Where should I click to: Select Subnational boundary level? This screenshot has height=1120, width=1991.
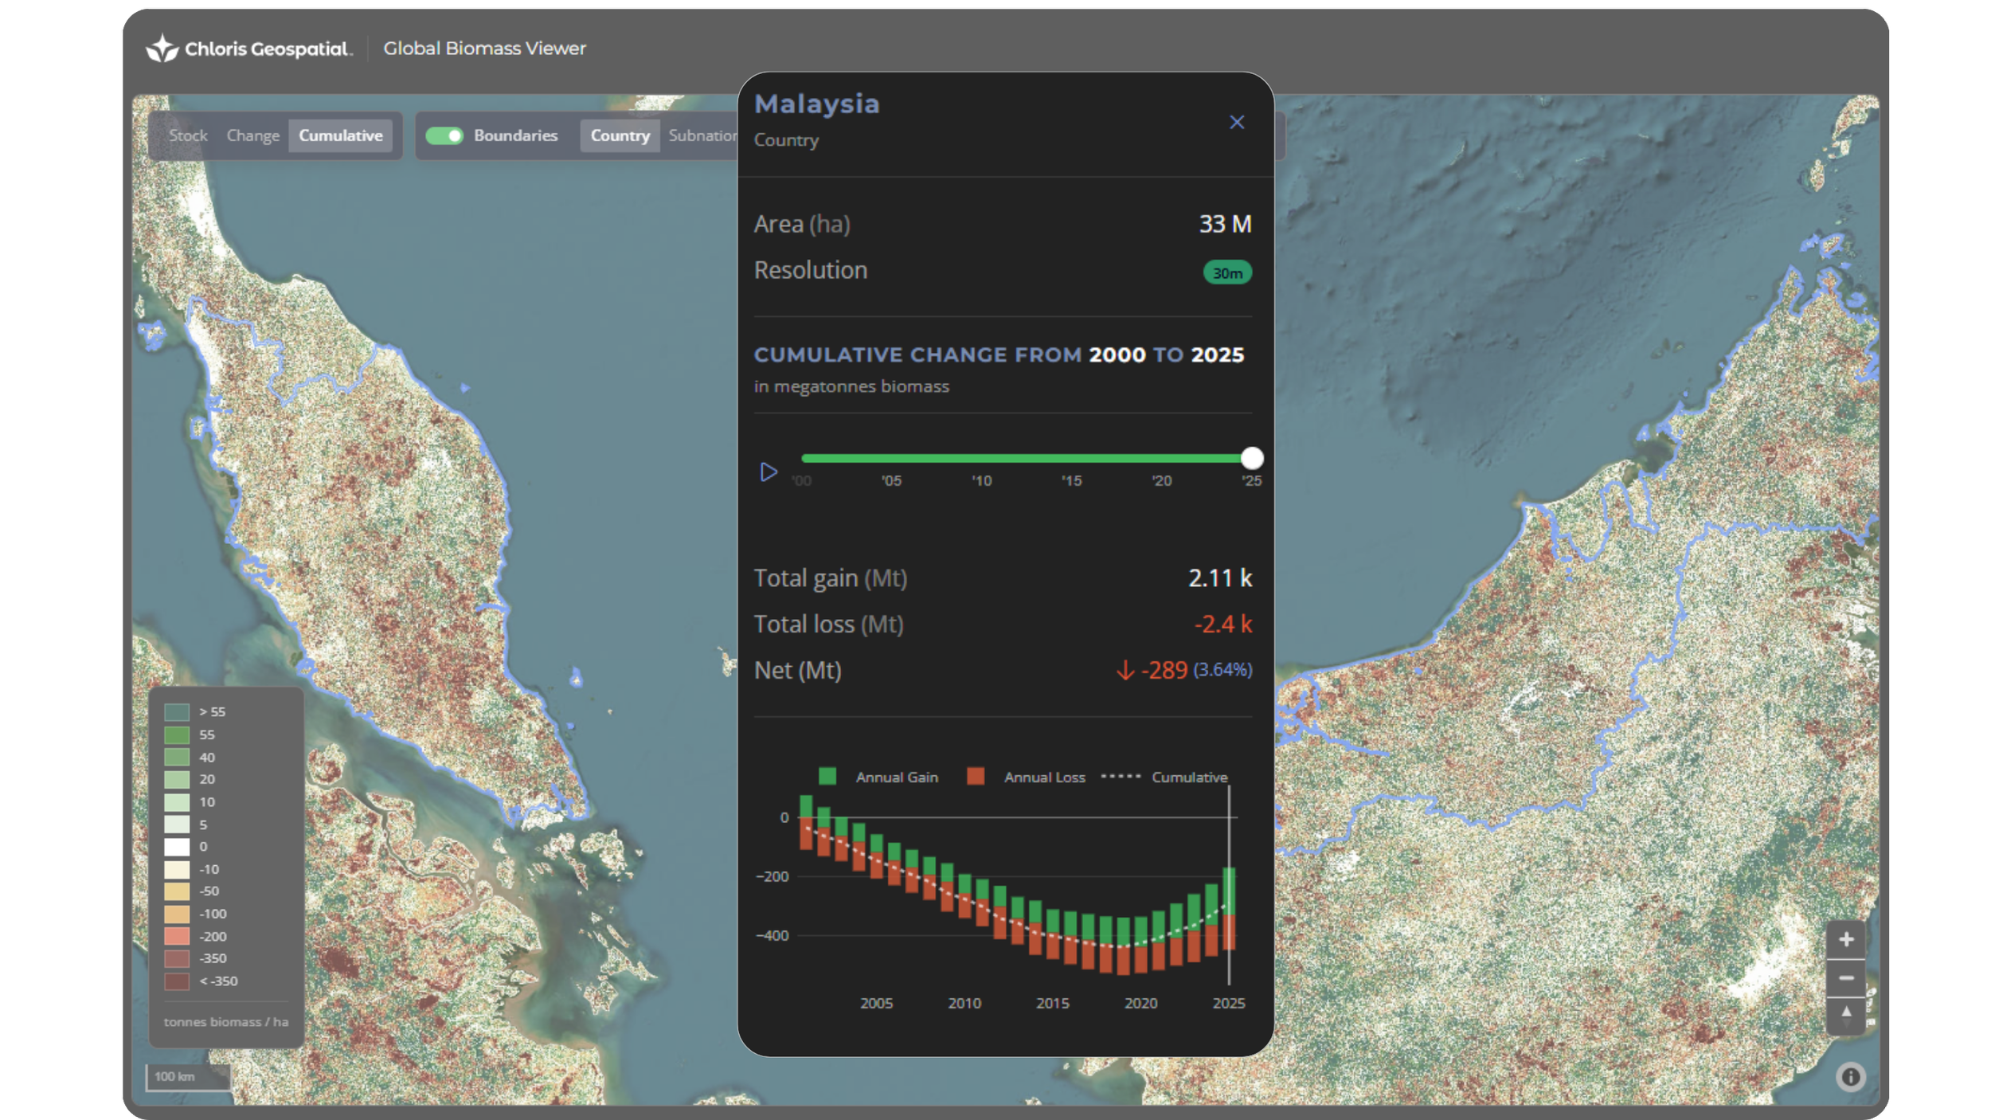[702, 136]
